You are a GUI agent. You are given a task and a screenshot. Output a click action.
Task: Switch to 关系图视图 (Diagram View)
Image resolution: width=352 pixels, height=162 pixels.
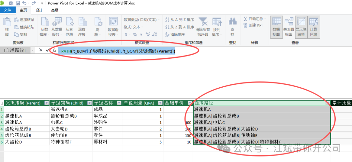(288, 26)
